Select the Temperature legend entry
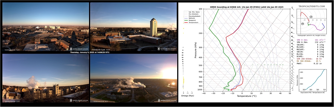334x107 pixels. (x=191, y=22)
